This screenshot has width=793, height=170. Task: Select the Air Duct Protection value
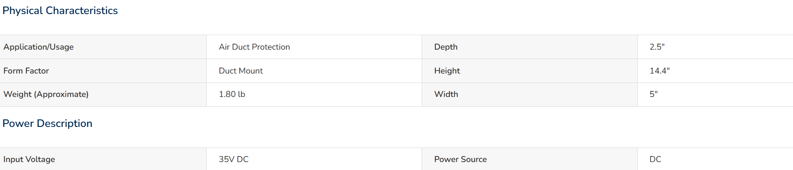pos(254,47)
